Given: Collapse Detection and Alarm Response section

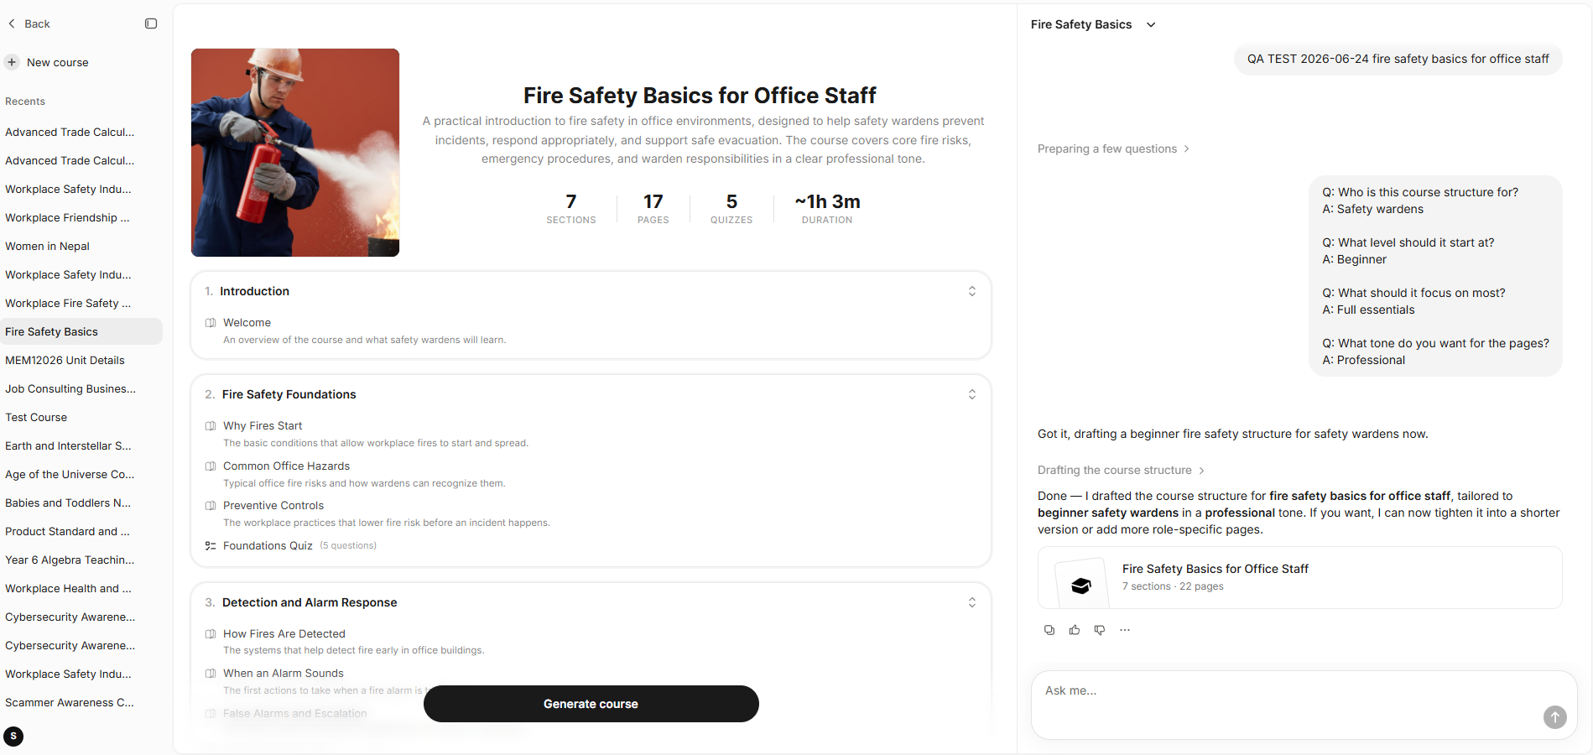Looking at the screenshot, I should pos(971,602).
